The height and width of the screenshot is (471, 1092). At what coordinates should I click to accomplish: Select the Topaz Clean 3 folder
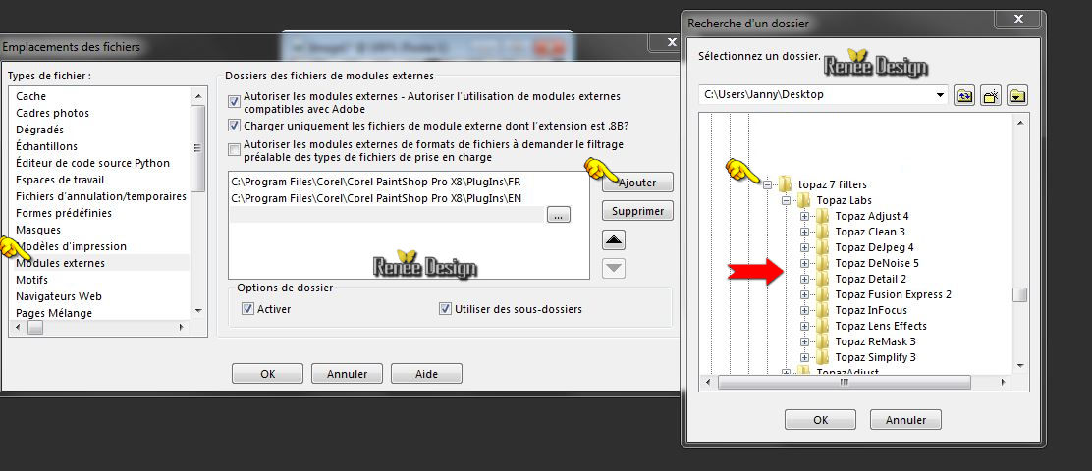click(870, 232)
